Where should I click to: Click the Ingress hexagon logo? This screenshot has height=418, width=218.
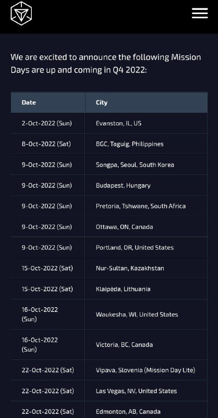pyautogui.click(x=21, y=14)
